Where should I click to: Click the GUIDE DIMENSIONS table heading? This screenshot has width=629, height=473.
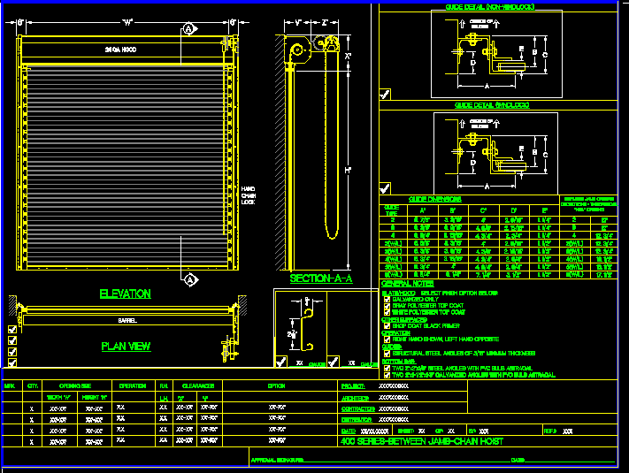tap(435, 199)
